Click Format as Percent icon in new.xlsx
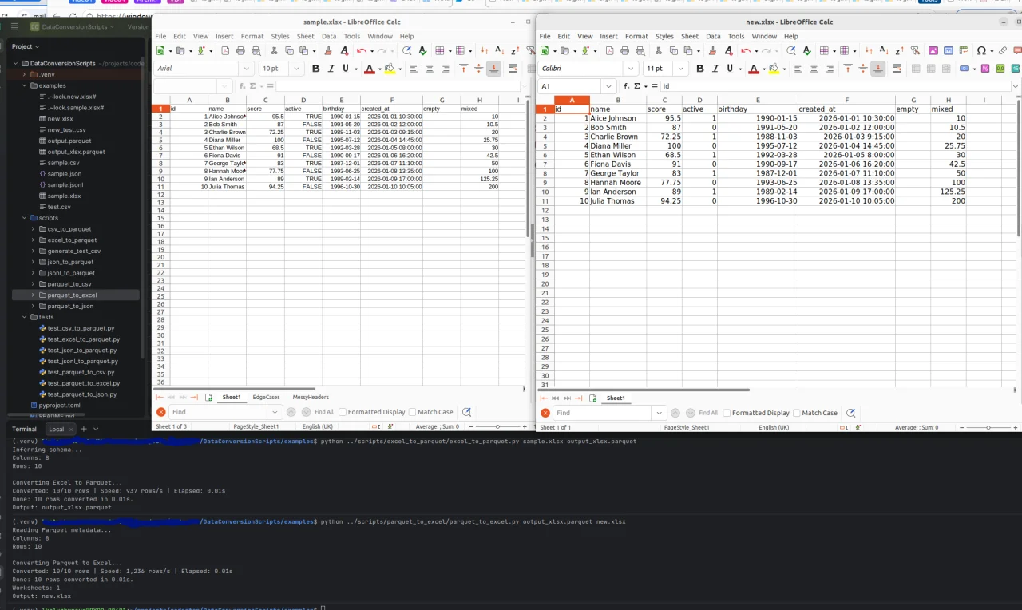The width and height of the screenshot is (1022, 610). [x=985, y=69]
